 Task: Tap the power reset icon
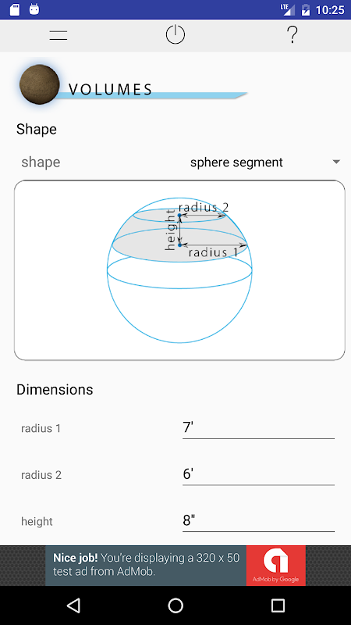175,34
